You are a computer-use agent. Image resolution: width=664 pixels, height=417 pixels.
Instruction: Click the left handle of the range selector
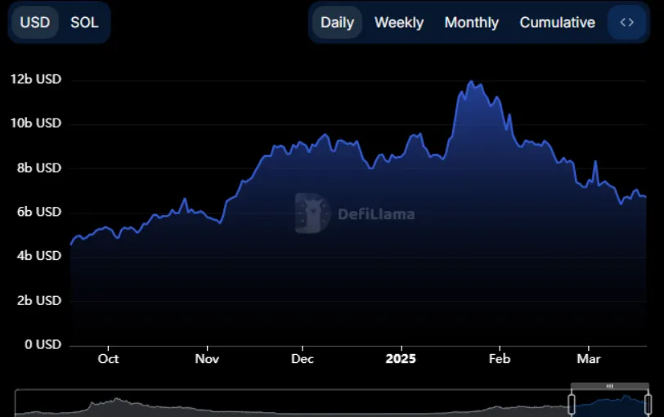(572, 402)
